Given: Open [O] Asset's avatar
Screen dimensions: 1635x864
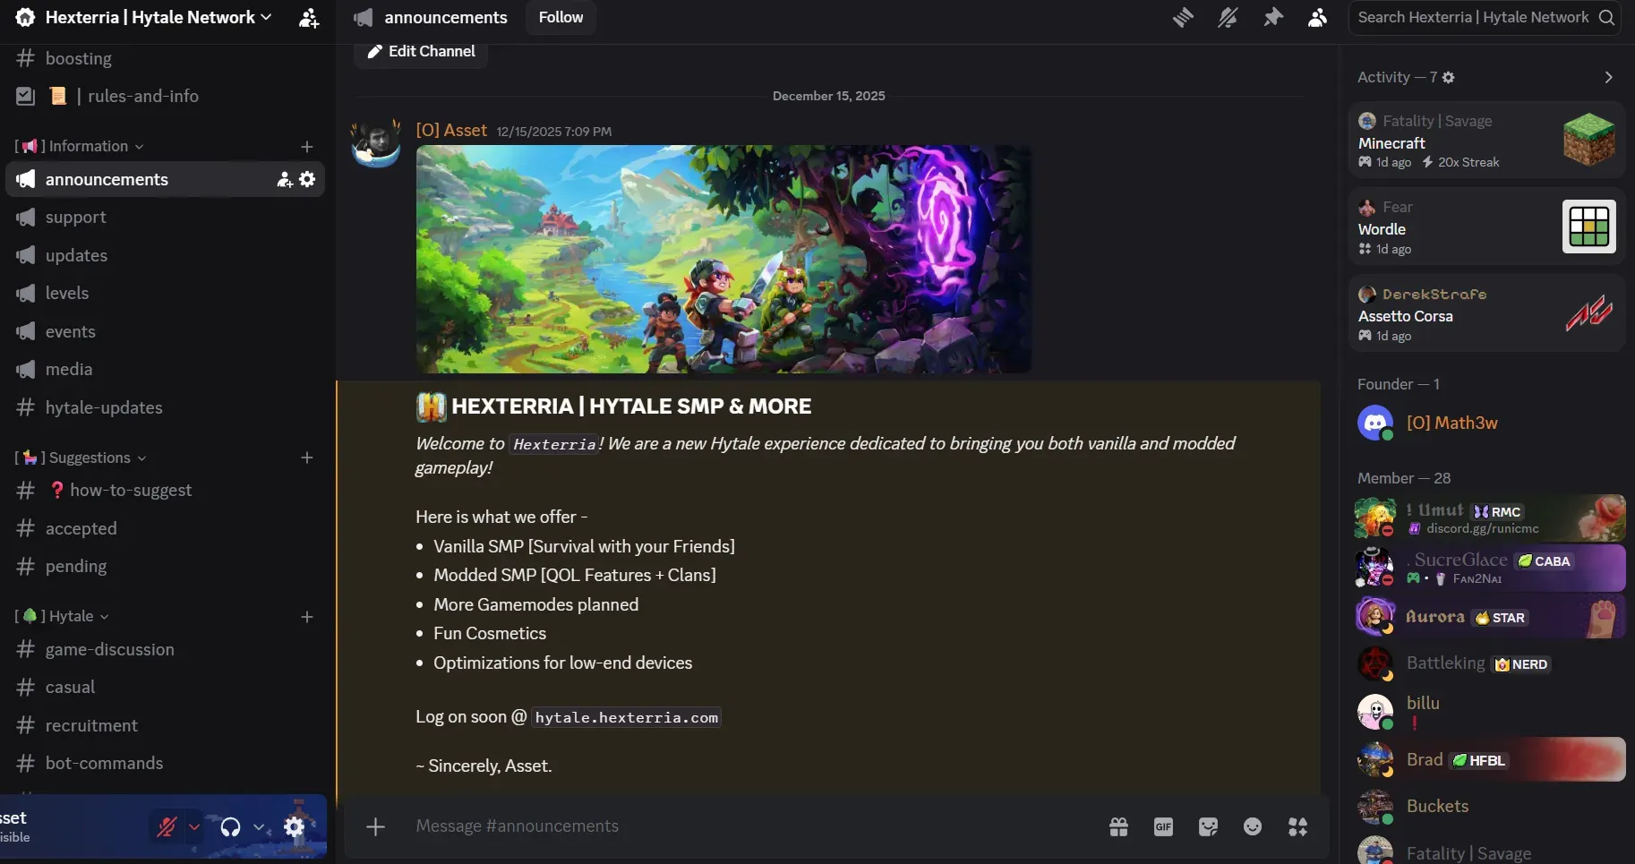Looking at the screenshot, I should pos(375,142).
